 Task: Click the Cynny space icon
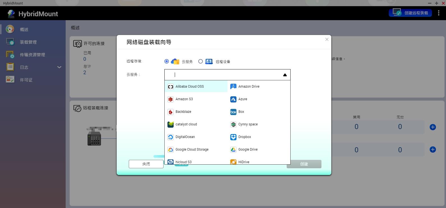point(233,124)
